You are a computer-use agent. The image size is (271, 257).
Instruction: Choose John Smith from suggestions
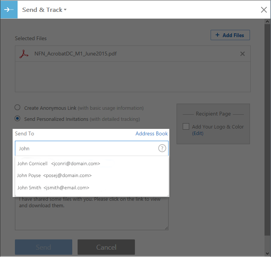(92, 188)
